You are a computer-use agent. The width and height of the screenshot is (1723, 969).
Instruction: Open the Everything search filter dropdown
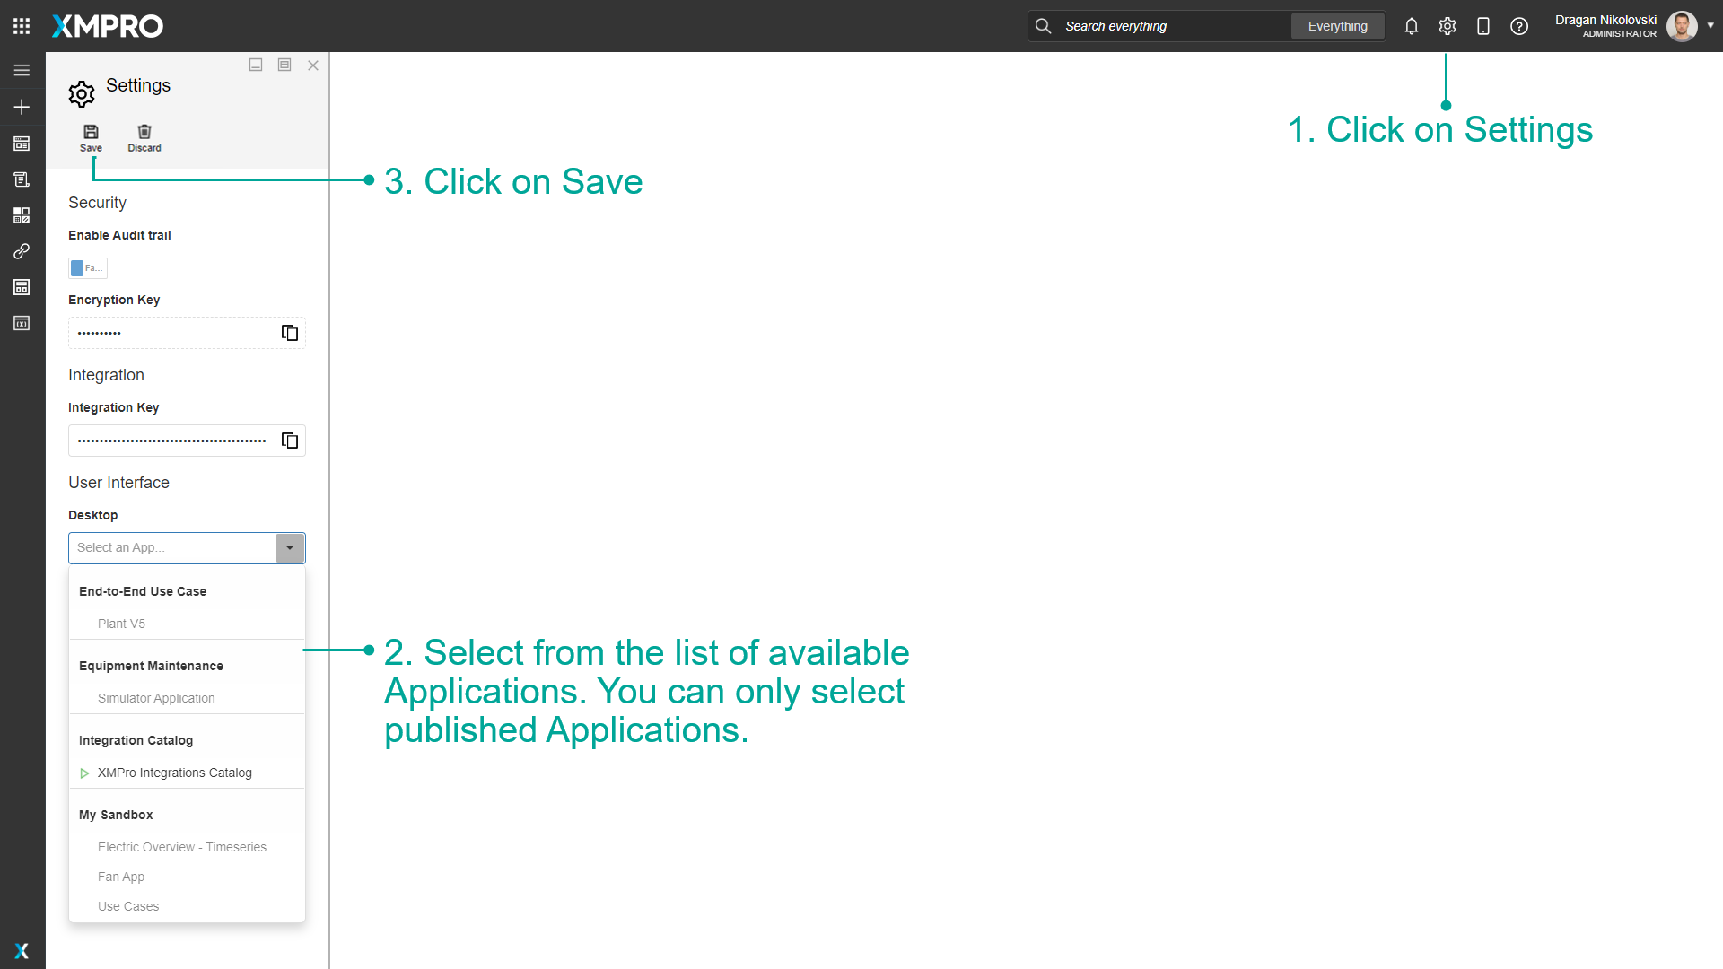pos(1338,26)
